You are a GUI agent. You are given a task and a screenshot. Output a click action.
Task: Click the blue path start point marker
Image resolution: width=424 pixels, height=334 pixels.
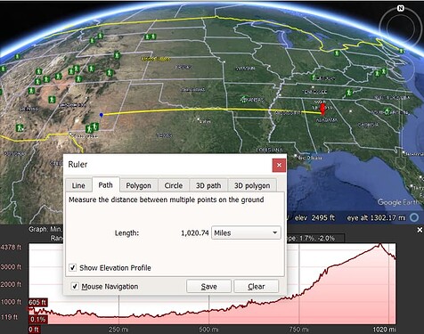(x=102, y=115)
